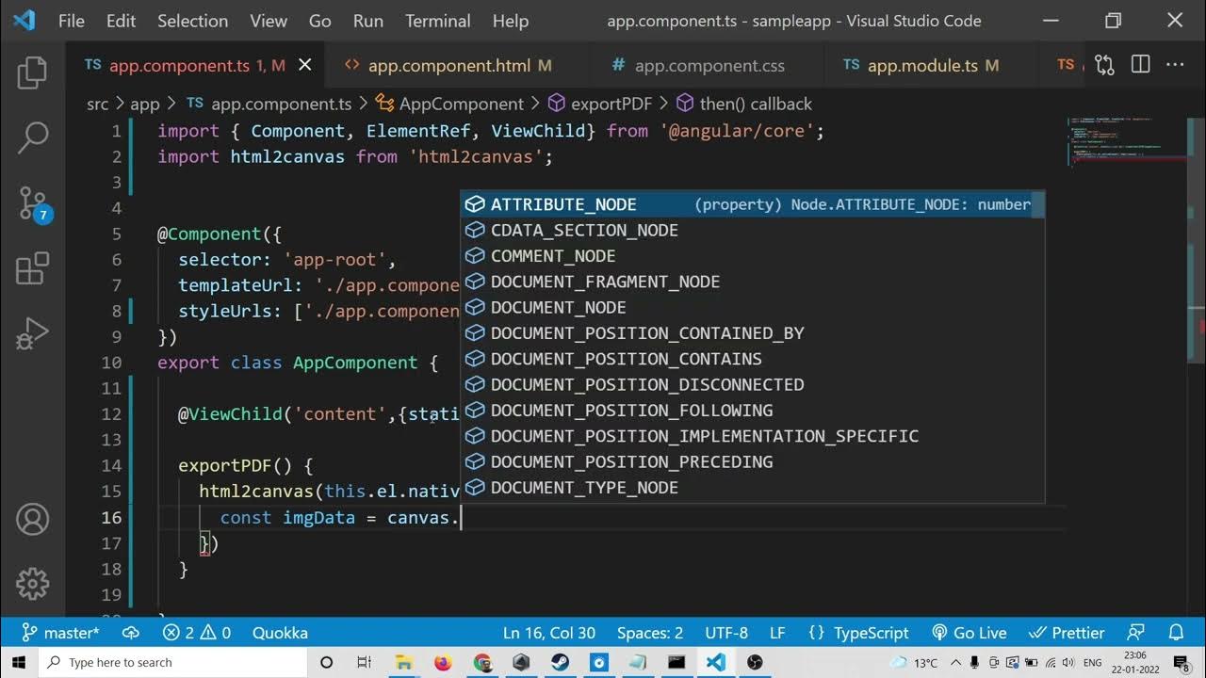Click the Split Editor Right icon
Viewport: 1206px width, 678px height.
coord(1140,65)
